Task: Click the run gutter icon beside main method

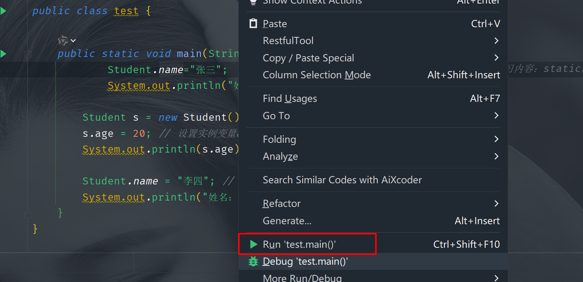Action: pyautogui.click(x=3, y=53)
